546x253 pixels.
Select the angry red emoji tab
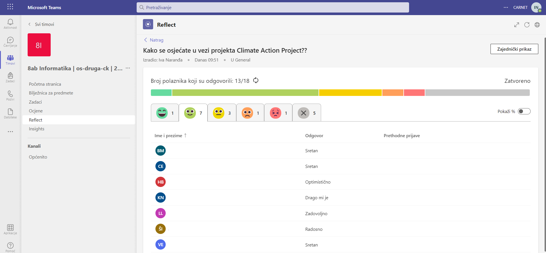click(x=278, y=113)
